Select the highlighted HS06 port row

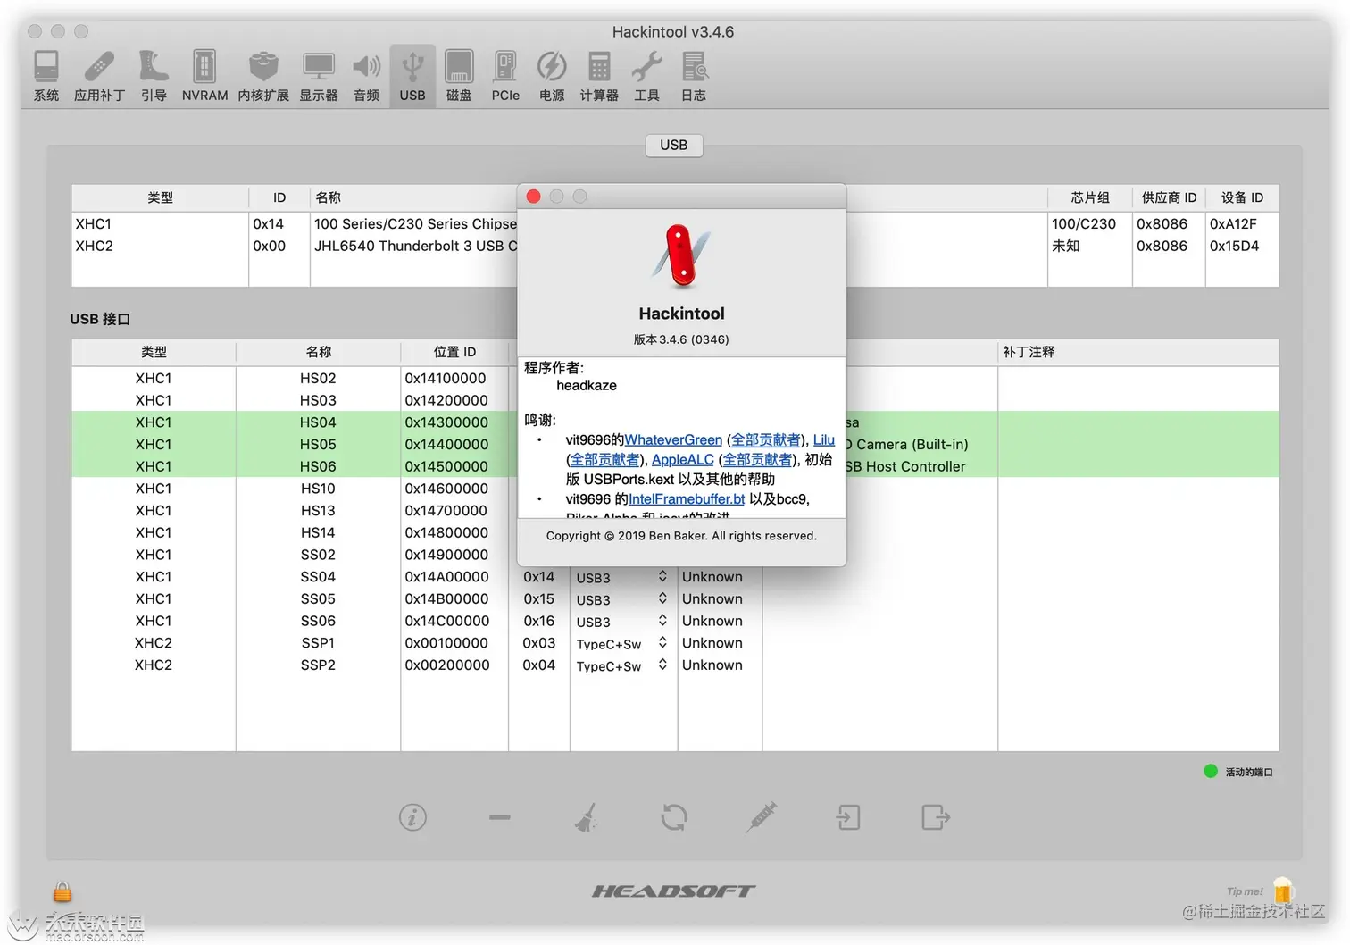(x=675, y=466)
